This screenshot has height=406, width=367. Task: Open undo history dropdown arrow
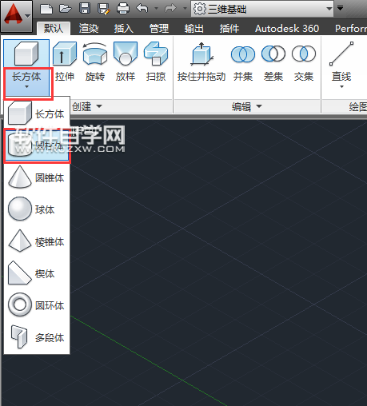[x=157, y=9]
